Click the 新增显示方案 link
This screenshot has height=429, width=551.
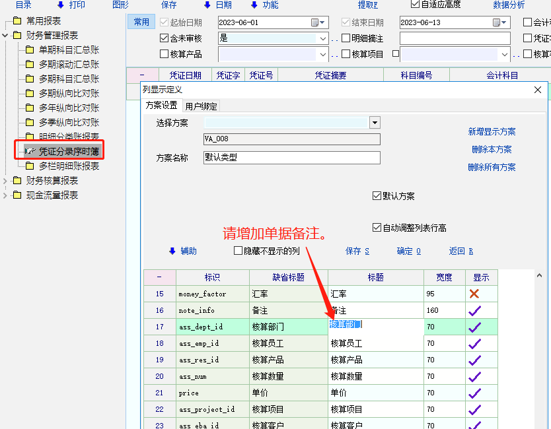coord(492,132)
